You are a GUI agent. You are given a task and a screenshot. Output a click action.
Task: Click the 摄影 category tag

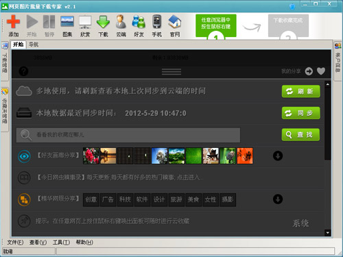pos(228,199)
